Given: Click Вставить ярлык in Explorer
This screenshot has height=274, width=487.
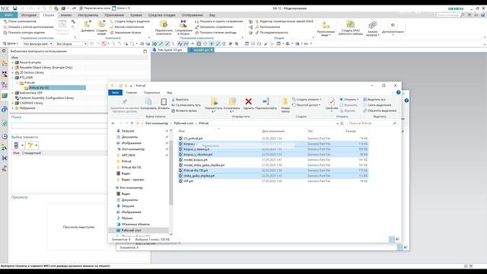Looking at the screenshot, I should [x=184, y=110].
